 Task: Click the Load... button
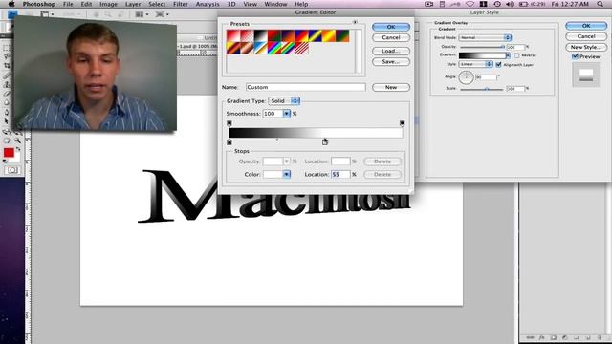point(391,51)
